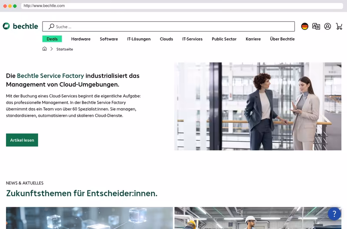
Task: Open the glass cubes news thumbnail
Action: [89, 218]
